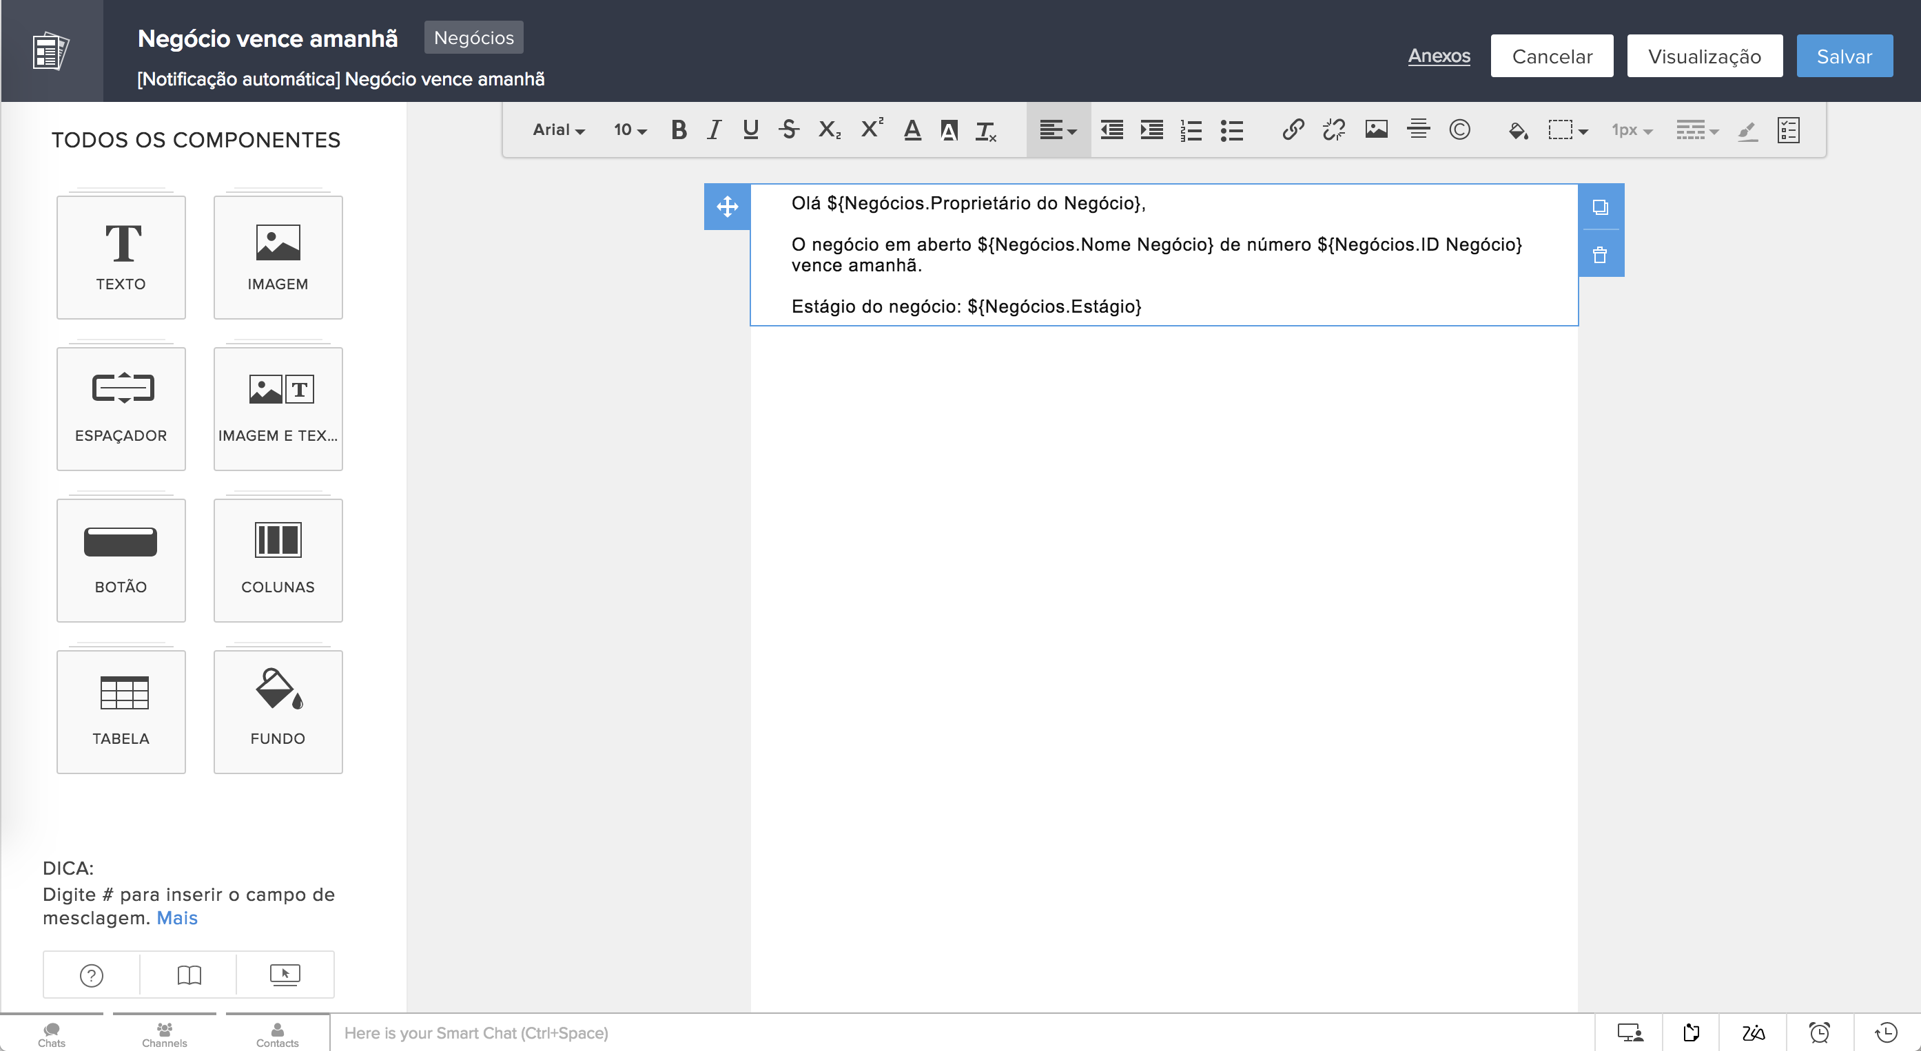Click the remove link icon

pyautogui.click(x=1333, y=129)
